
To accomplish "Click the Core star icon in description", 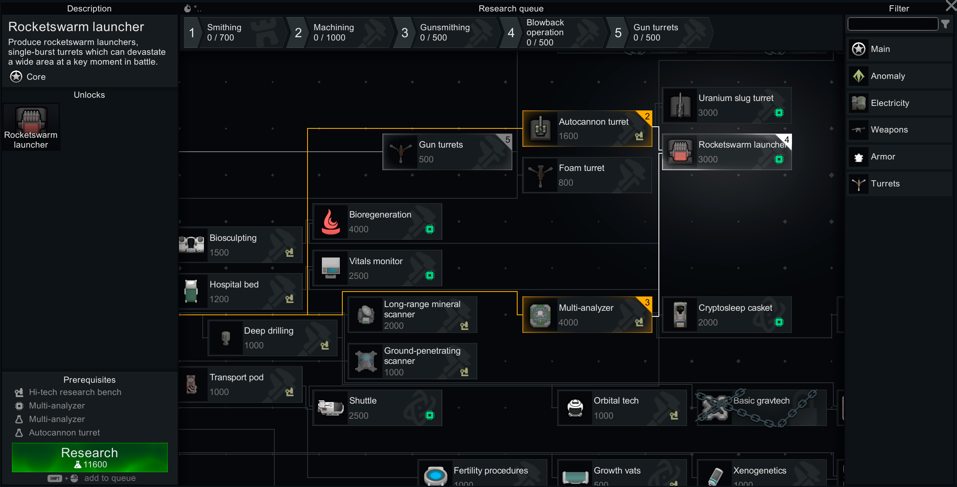I will 16,76.
